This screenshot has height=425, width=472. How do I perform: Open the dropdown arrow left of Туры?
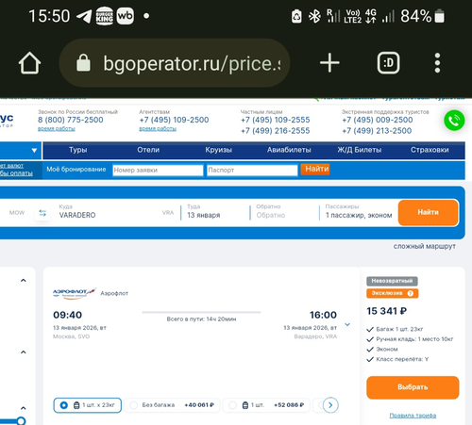34,150
